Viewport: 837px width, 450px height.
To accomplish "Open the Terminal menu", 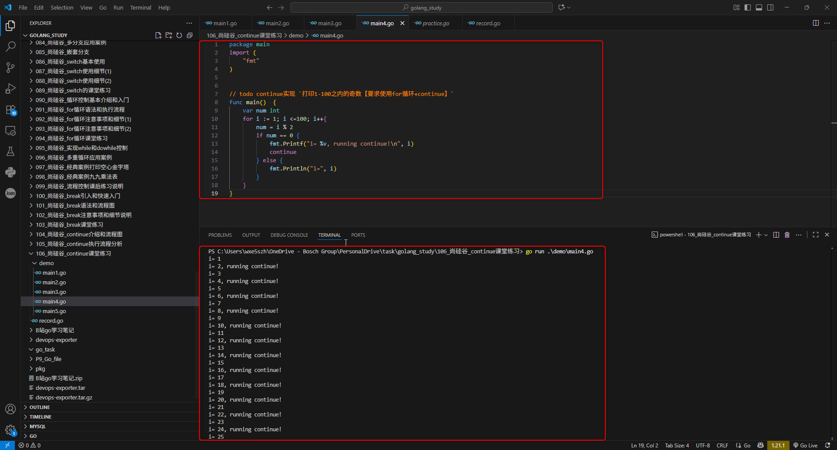I will [x=141, y=7].
